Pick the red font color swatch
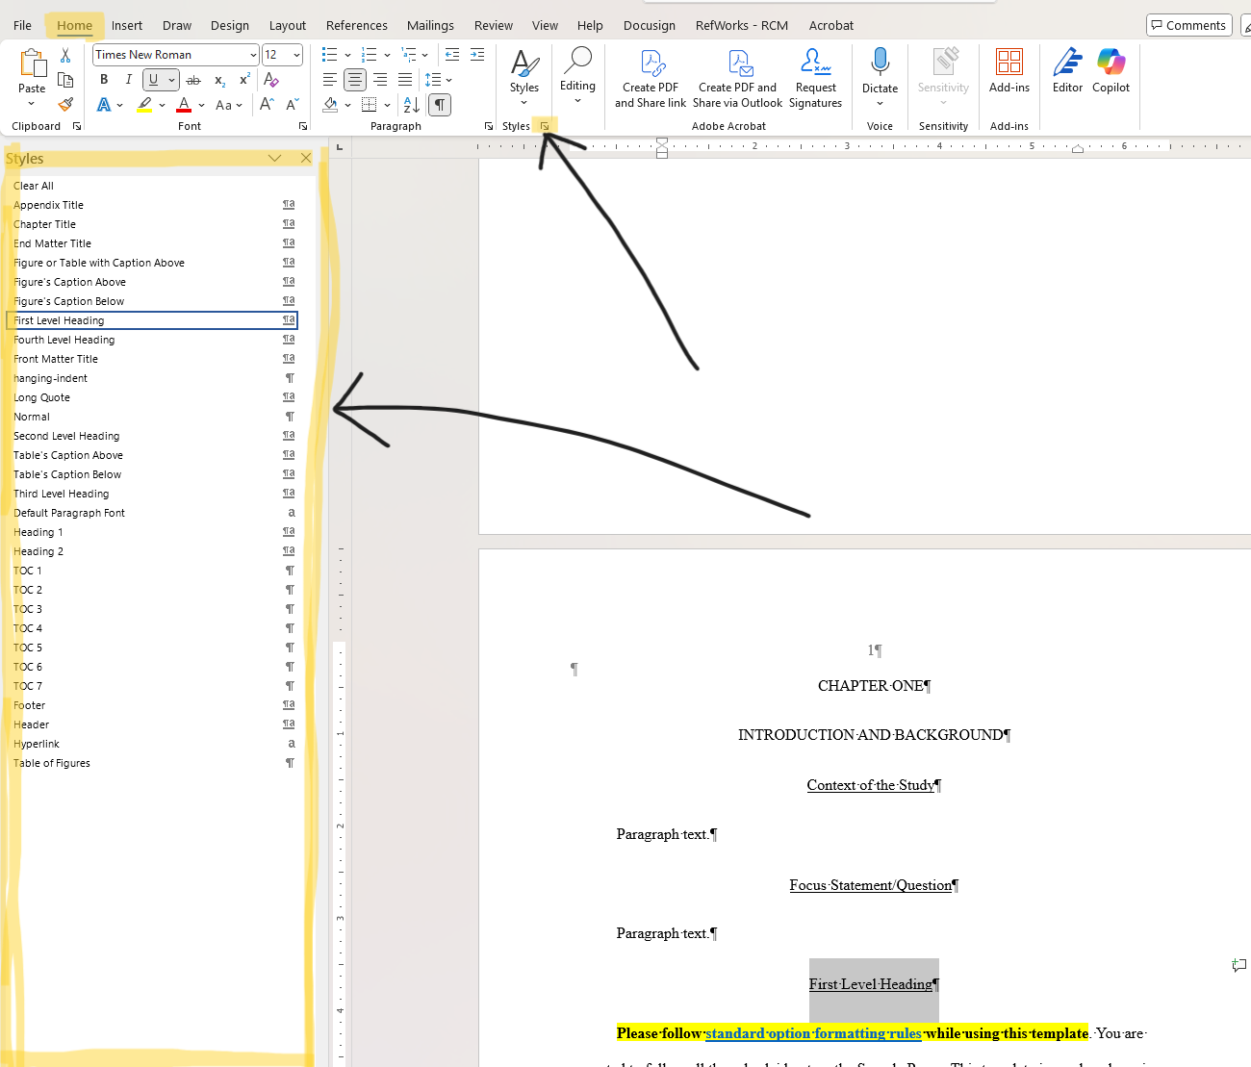1251x1067 pixels. [x=183, y=104]
